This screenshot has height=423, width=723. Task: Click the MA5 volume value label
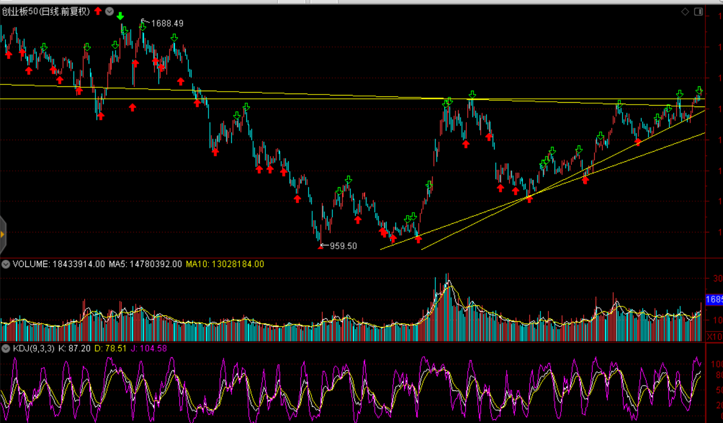[145, 264]
